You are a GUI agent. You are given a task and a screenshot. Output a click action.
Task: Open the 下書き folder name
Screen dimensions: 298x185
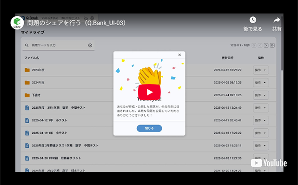(36, 95)
